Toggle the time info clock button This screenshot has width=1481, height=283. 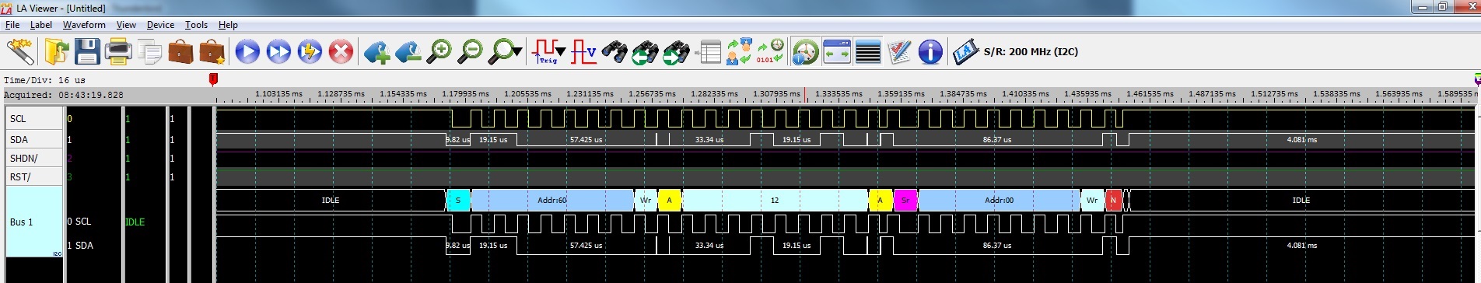coord(806,52)
